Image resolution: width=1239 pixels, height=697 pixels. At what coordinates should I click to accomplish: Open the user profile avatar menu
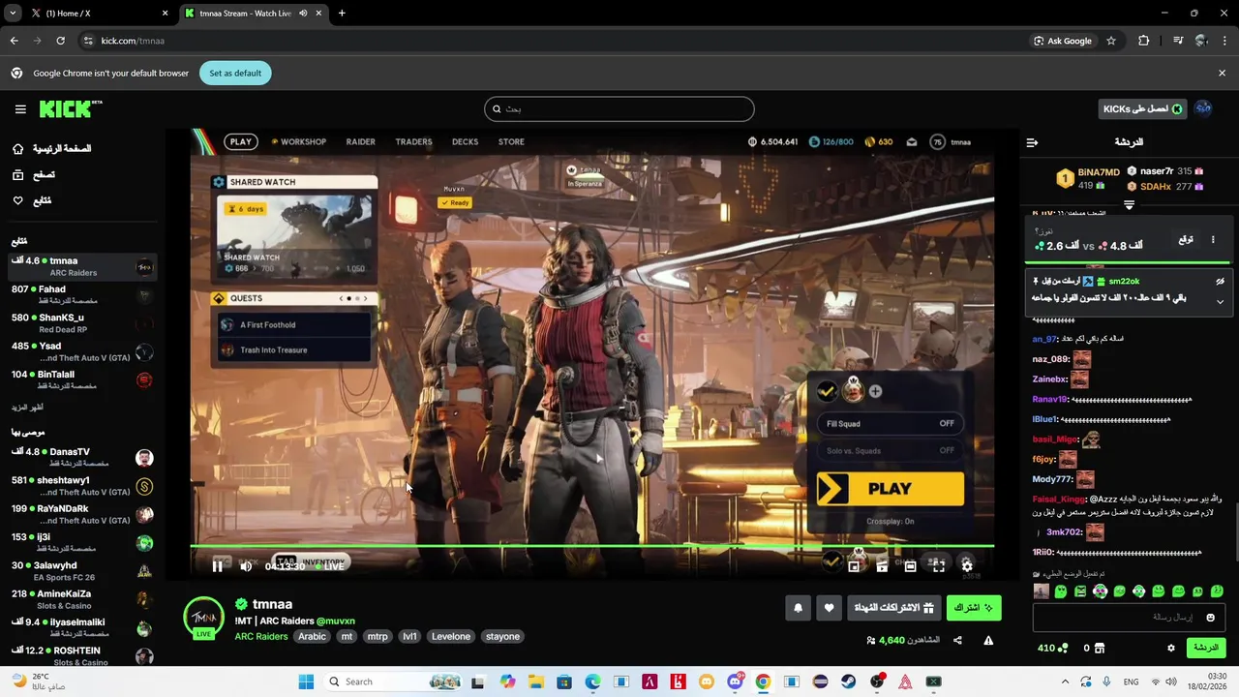(x=1203, y=109)
